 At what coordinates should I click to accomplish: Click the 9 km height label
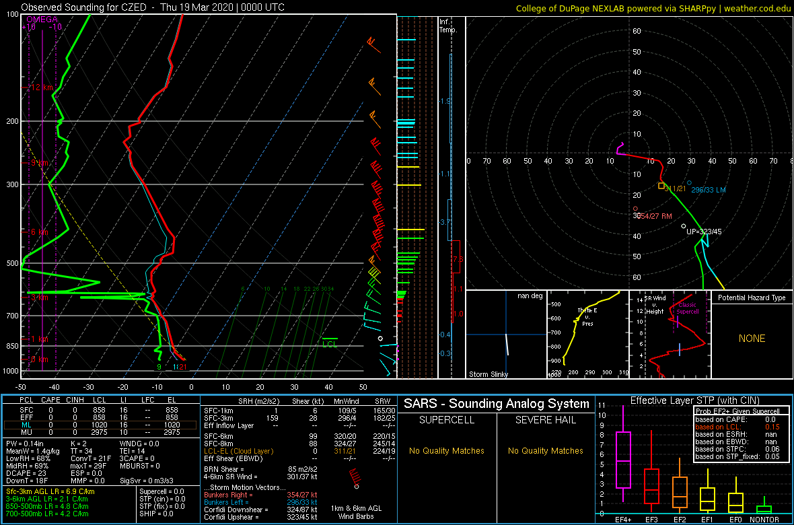(40, 163)
